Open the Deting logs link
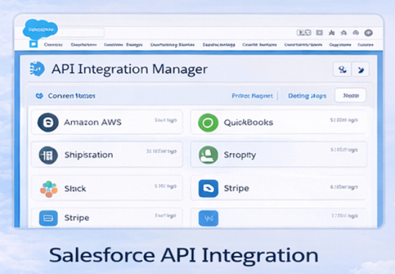 (x=307, y=96)
